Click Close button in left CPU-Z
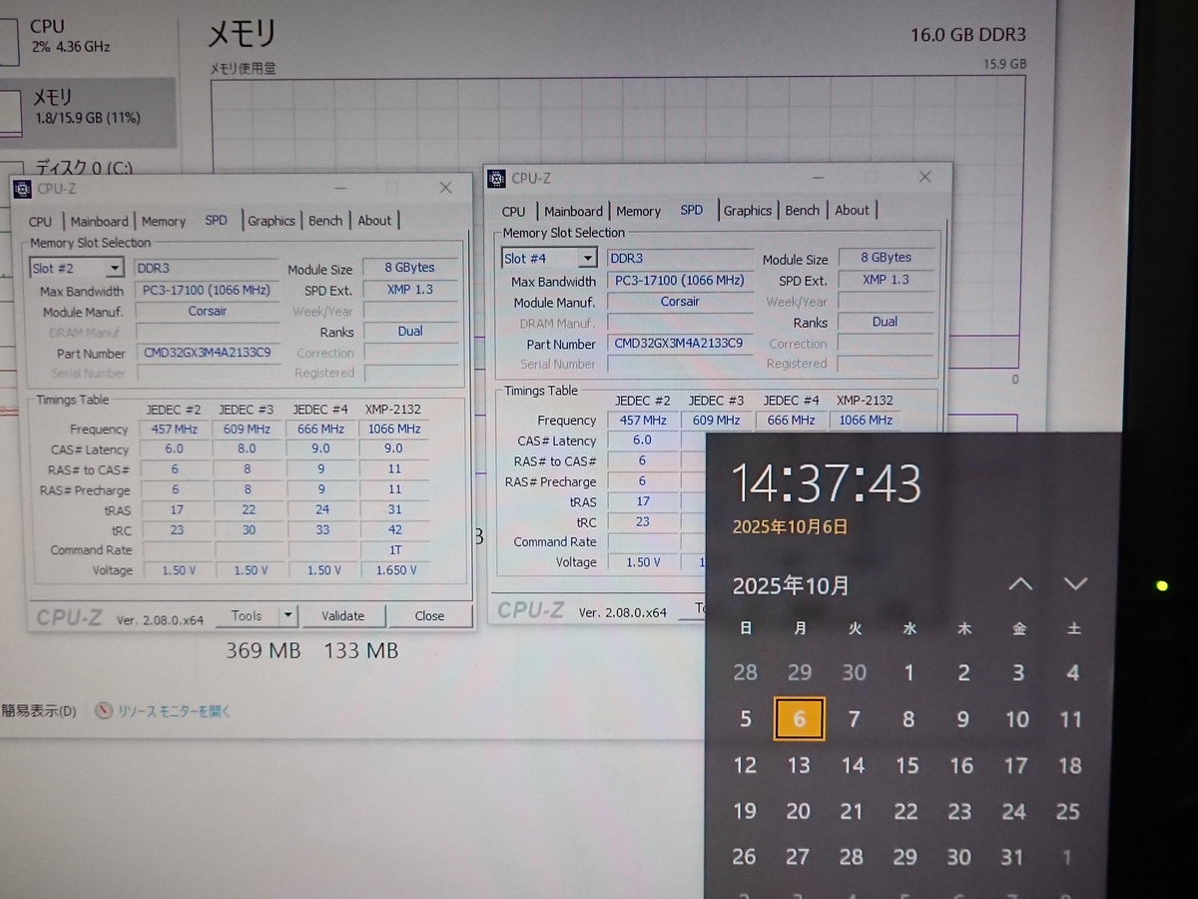Viewport: 1198px width, 899px height. pyautogui.click(x=429, y=616)
